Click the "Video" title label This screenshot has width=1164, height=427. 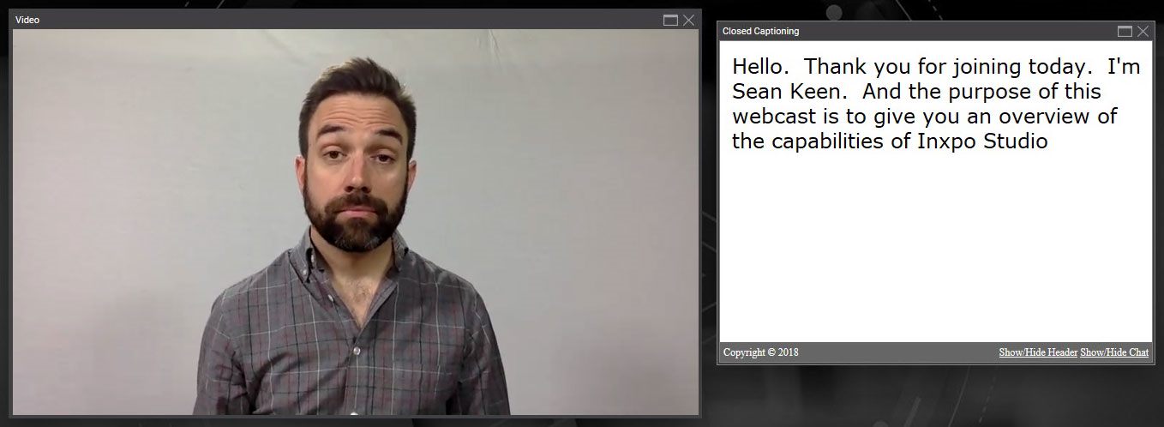click(x=27, y=20)
